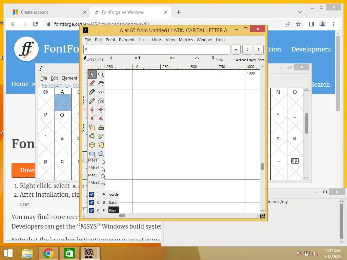Click previous word list arrow button
The width and height of the screenshot is (347, 260).
[x=247, y=49]
